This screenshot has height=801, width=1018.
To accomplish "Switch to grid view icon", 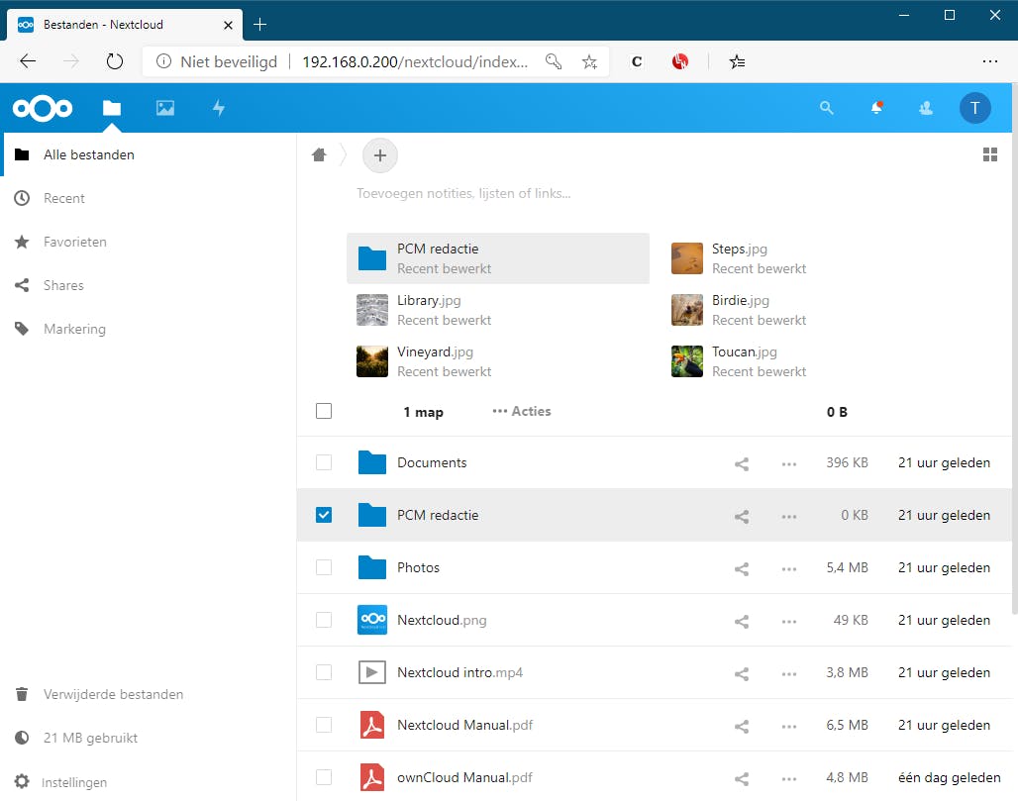I will click(989, 154).
